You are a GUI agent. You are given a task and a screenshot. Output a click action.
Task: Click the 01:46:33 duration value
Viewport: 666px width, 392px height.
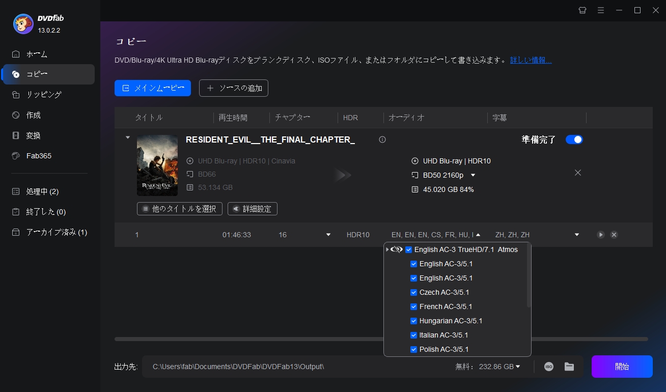pos(237,235)
